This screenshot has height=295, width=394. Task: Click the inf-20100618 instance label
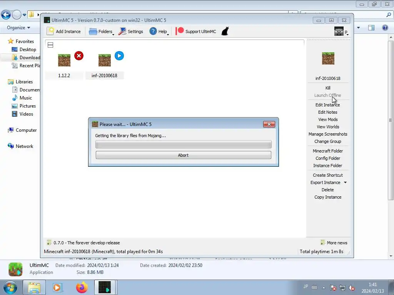[x=104, y=76]
